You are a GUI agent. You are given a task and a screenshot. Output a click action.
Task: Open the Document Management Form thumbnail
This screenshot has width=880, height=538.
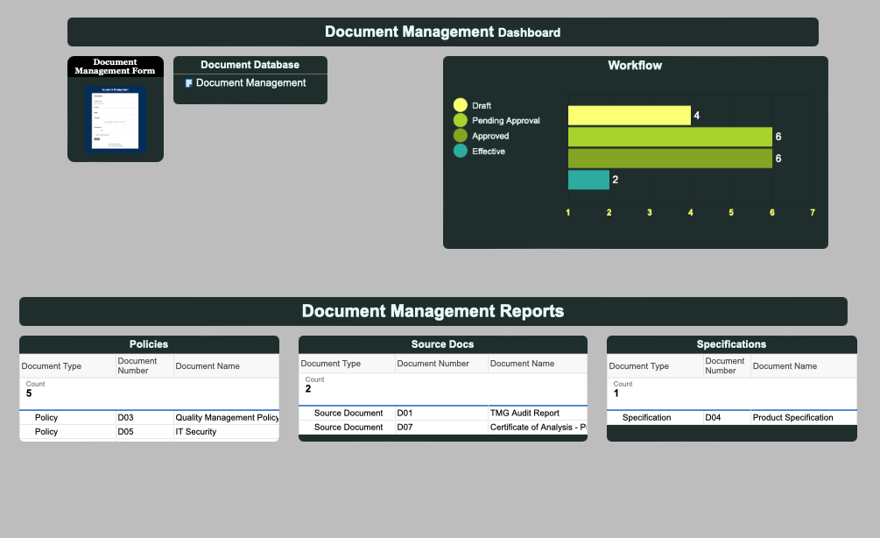116,118
